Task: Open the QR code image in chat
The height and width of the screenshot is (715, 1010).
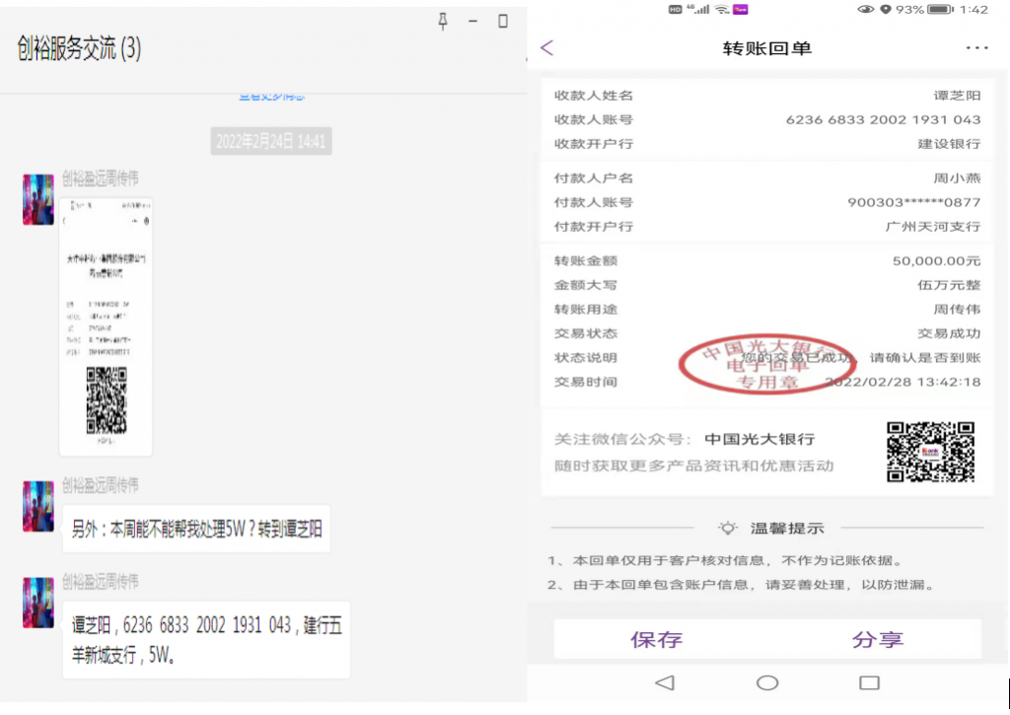Action: 107,327
